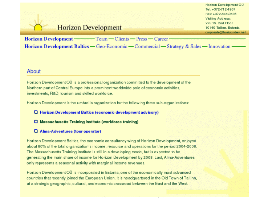Go to Strategy & Sales
This screenshot has width=264, height=198.
click(184, 47)
